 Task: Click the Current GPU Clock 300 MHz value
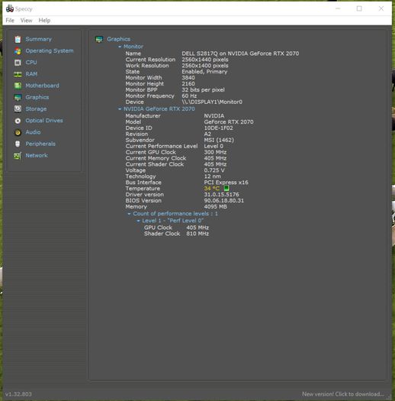(x=215, y=152)
